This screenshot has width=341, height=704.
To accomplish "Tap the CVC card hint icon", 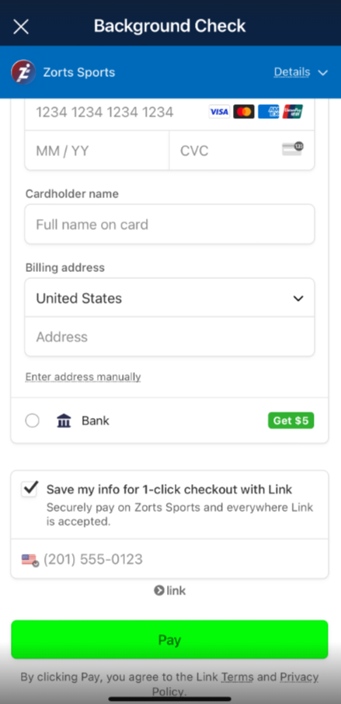I will click(x=293, y=149).
